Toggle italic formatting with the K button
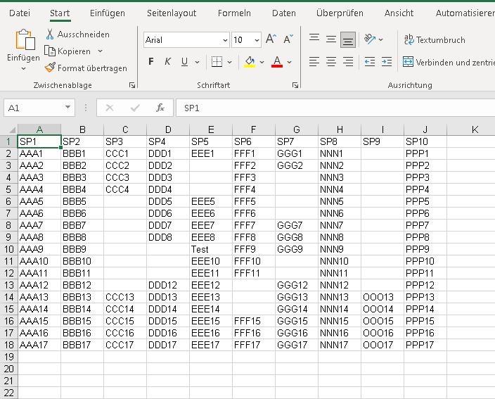 [168, 62]
